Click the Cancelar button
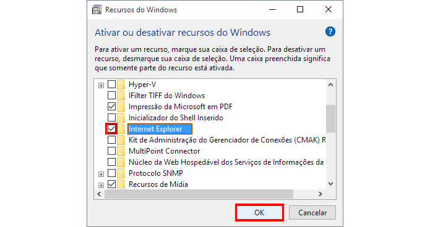This screenshot has width=430, height=227. point(312,213)
